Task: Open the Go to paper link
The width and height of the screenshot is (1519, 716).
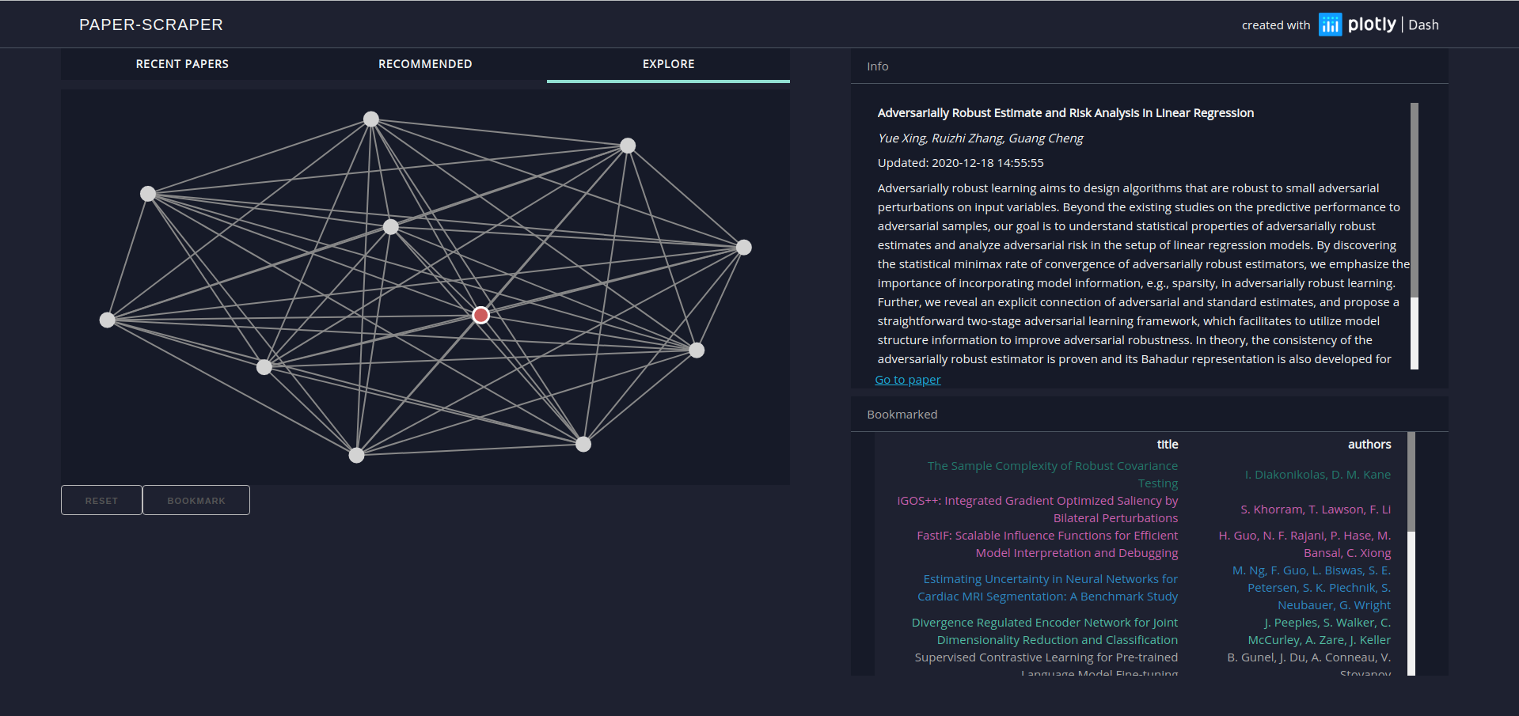Action: coord(907,380)
